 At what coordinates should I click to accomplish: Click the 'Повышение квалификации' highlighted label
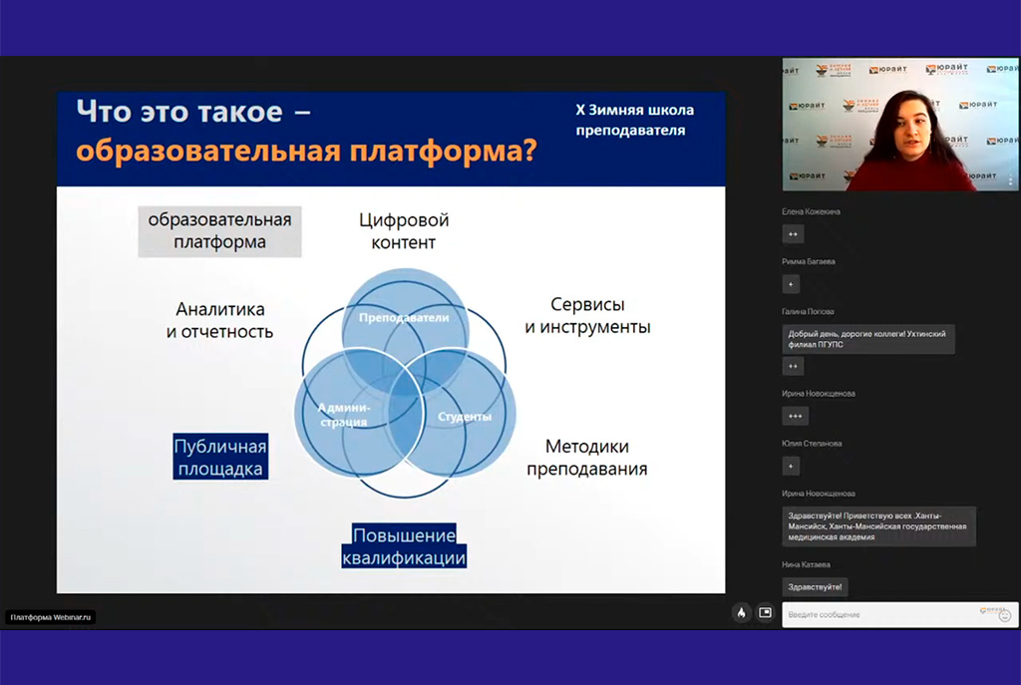click(x=404, y=546)
